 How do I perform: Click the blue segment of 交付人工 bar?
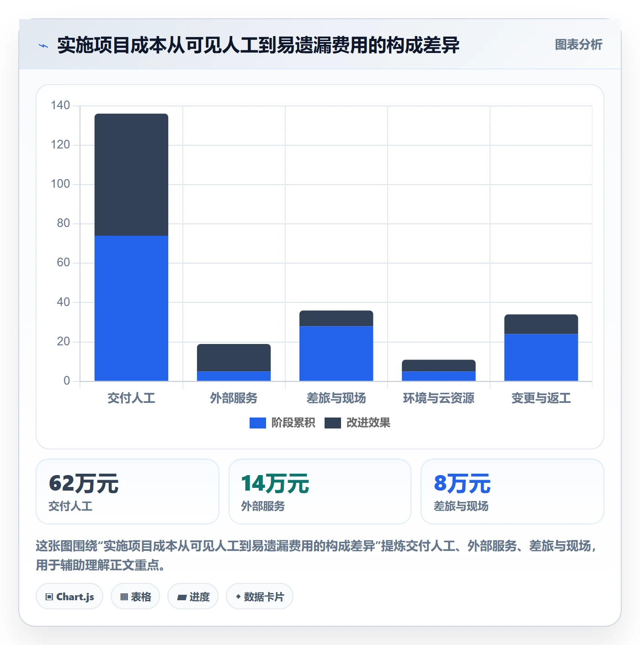pos(131,308)
